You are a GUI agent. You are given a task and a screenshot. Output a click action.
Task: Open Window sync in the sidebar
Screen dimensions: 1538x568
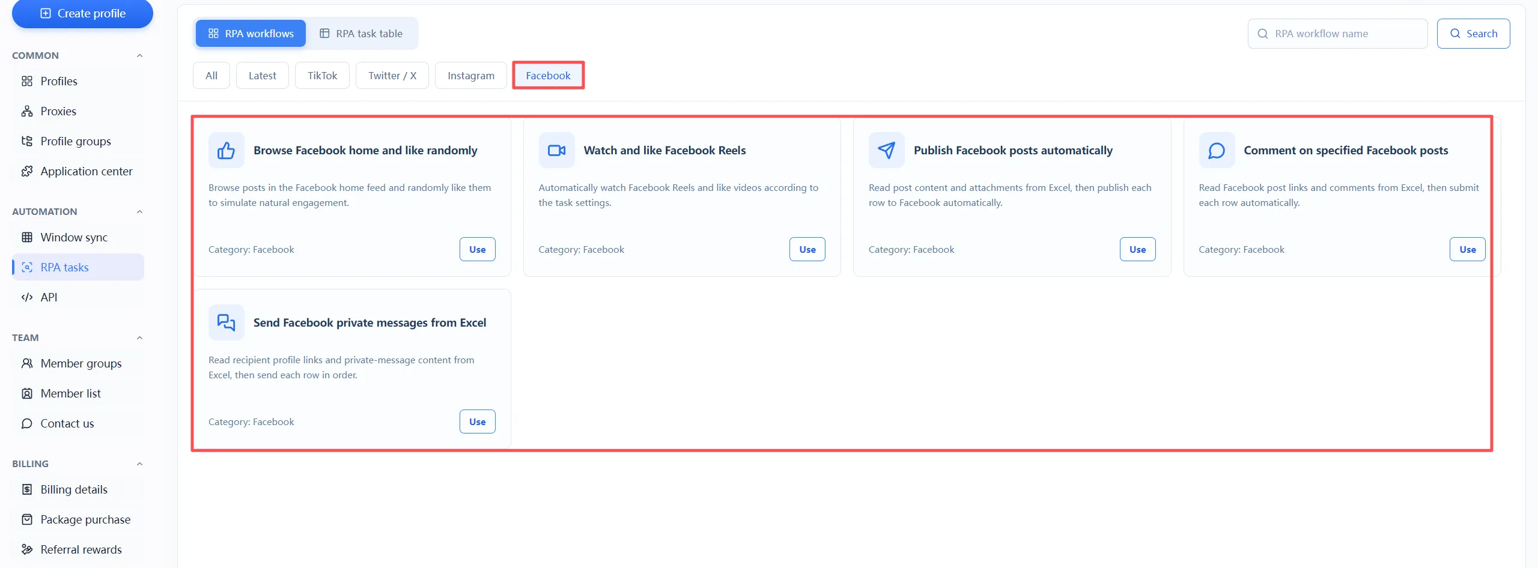tap(78, 237)
